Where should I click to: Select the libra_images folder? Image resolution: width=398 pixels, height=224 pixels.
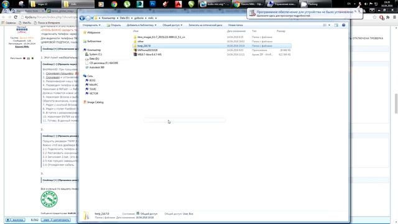[161, 37]
